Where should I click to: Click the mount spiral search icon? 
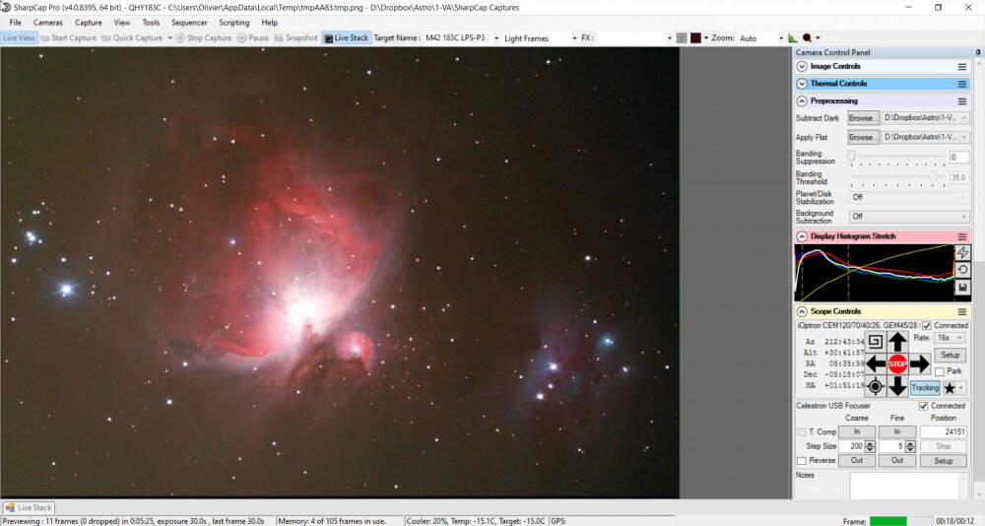(875, 342)
